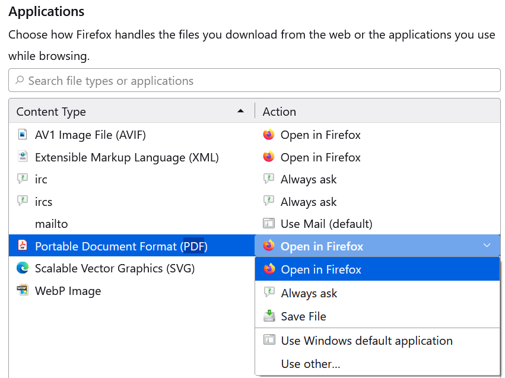Click the XML file type icon
The height and width of the screenshot is (378, 505).
pyautogui.click(x=23, y=157)
